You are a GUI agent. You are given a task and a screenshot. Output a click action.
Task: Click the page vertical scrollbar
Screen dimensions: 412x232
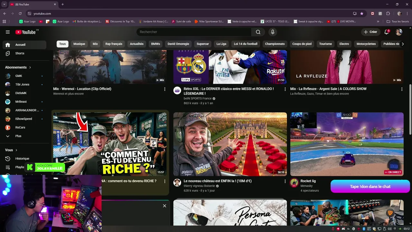point(410,110)
